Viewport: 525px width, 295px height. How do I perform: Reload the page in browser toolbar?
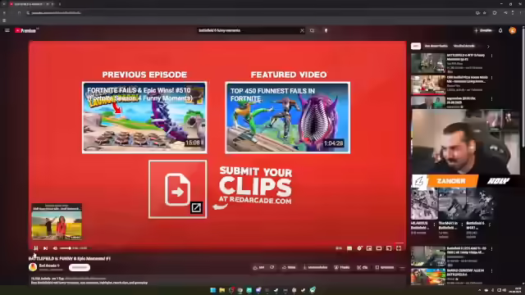(x=19, y=13)
